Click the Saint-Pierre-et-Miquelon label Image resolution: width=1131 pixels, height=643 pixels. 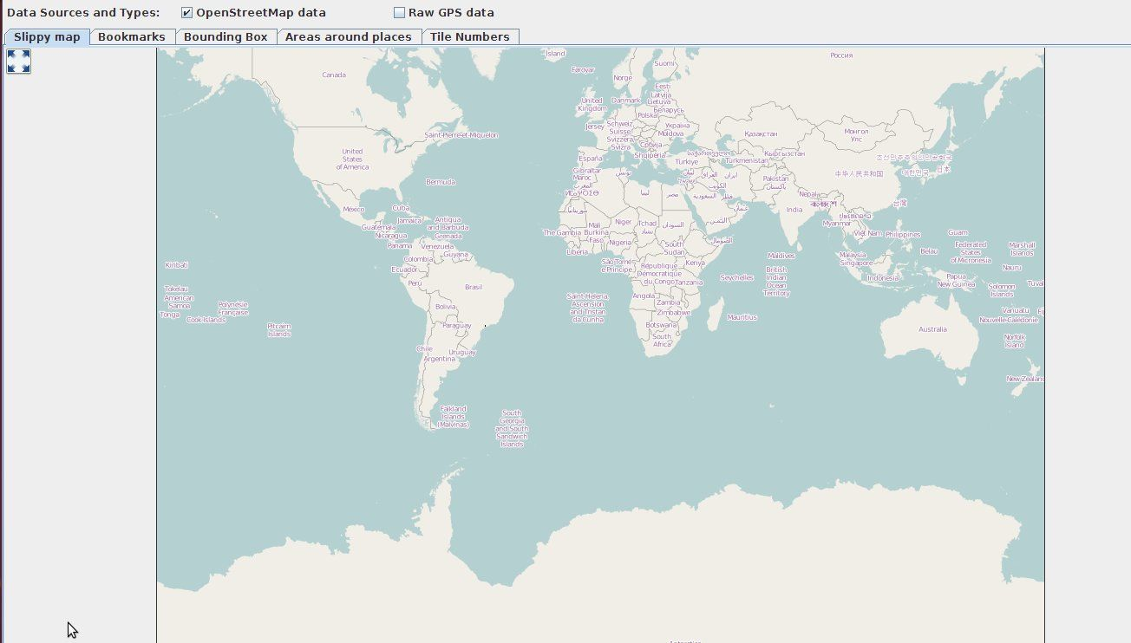coord(461,135)
